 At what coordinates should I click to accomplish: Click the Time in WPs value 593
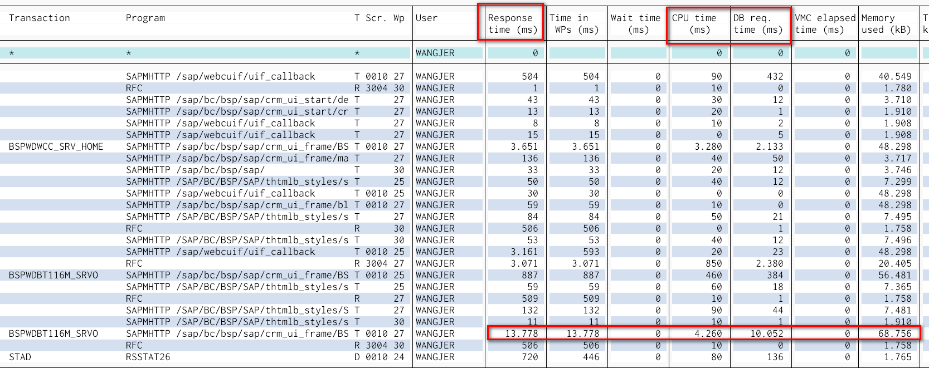click(591, 252)
